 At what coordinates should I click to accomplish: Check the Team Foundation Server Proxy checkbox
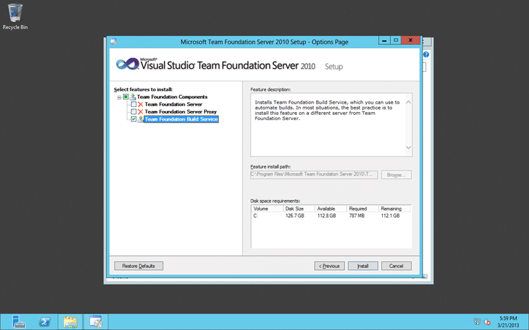coord(134,112)
